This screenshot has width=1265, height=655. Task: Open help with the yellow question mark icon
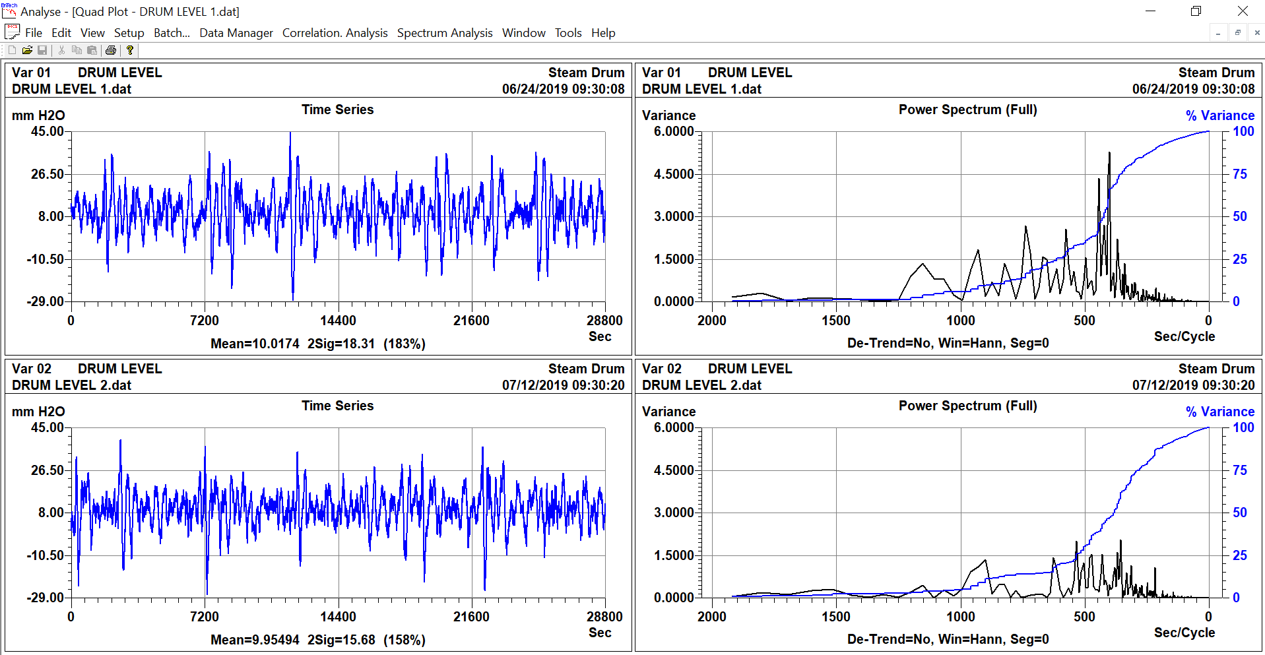[x=130, y=50]
